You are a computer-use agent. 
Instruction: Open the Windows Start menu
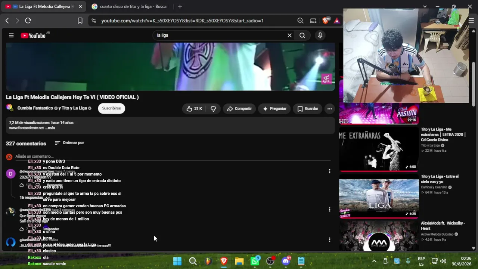pyautogui.click(x=177, y=261)
